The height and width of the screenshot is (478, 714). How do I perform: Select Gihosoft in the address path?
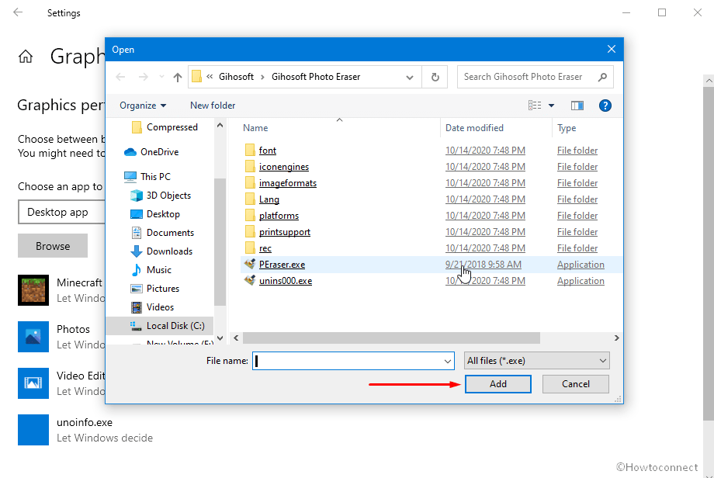[x=236, y=77]
